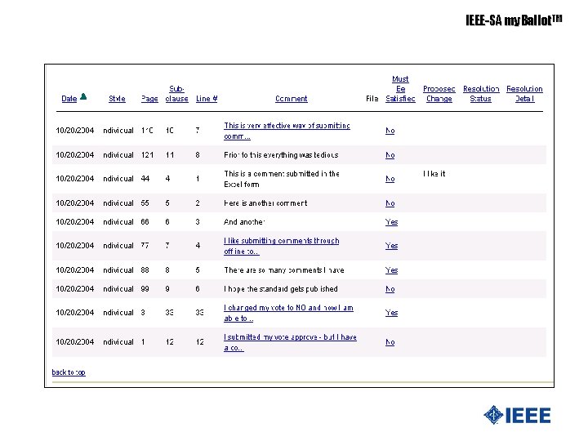Select 'This is a comment submitted in the Excel form'
The image size is (588, 441).
[282, 179]
